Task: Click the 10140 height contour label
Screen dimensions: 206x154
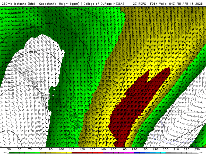Action: 173,140
